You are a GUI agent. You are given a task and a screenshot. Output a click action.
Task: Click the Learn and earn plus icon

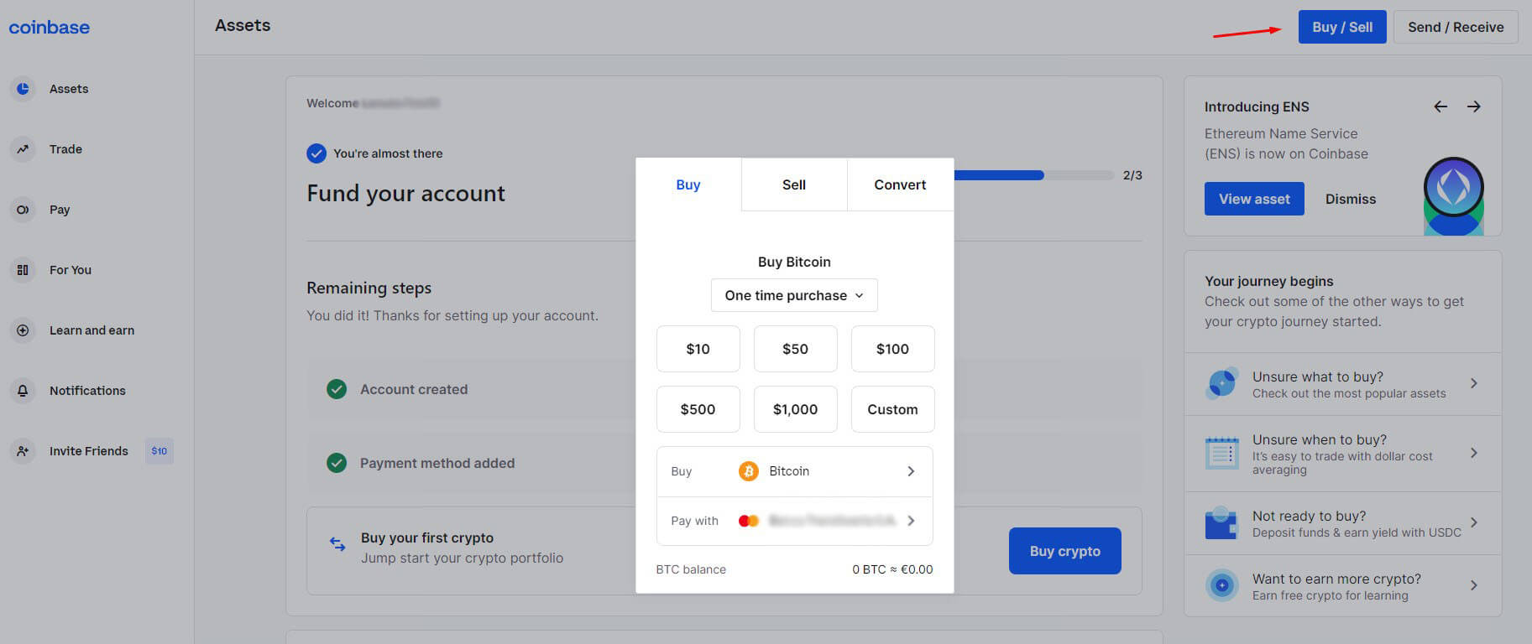coord(23,330)
